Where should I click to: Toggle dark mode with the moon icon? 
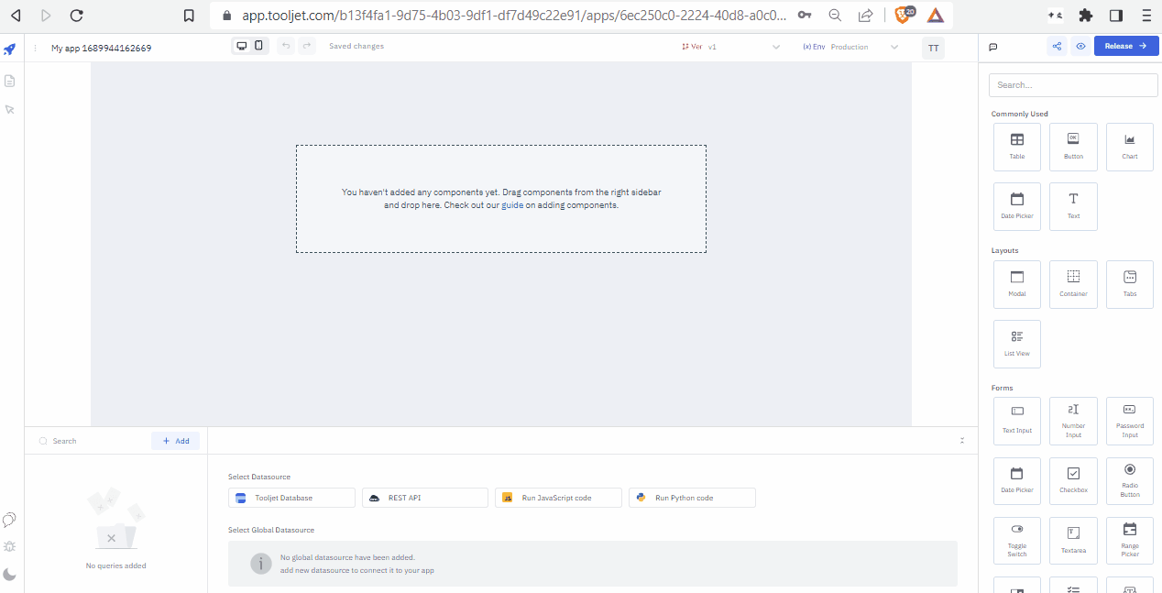tap(10, 575)
